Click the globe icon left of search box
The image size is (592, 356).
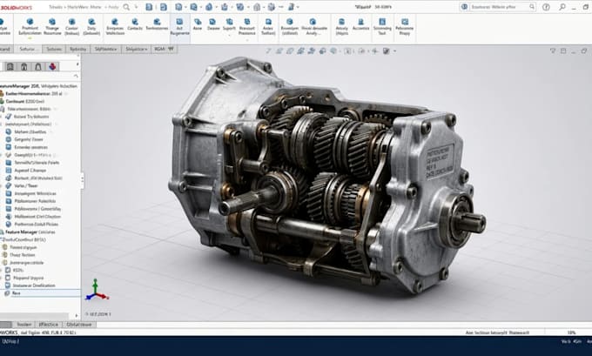[x=465, y=7]
